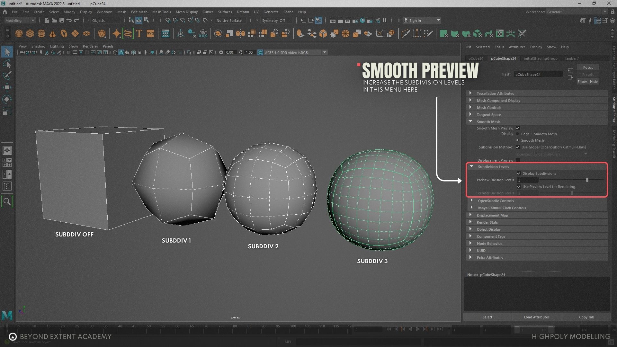Collapse the Subdivision Levels section
Viewport: 617px width, 347px height.
[472, 166]
